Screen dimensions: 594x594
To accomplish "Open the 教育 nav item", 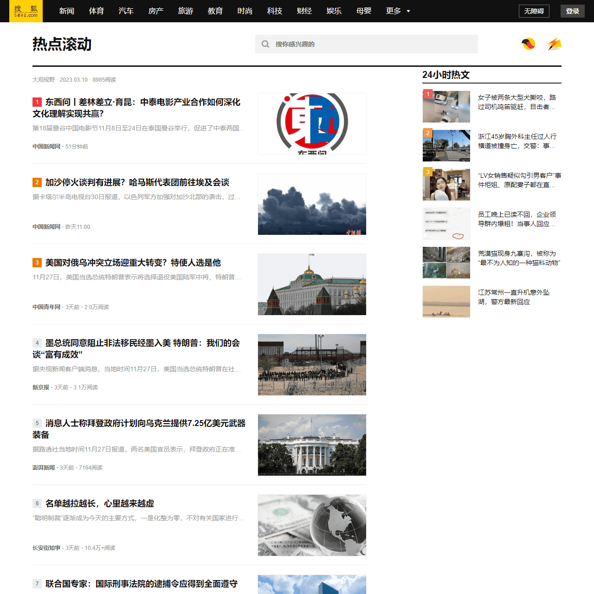I will click(215, 11).
